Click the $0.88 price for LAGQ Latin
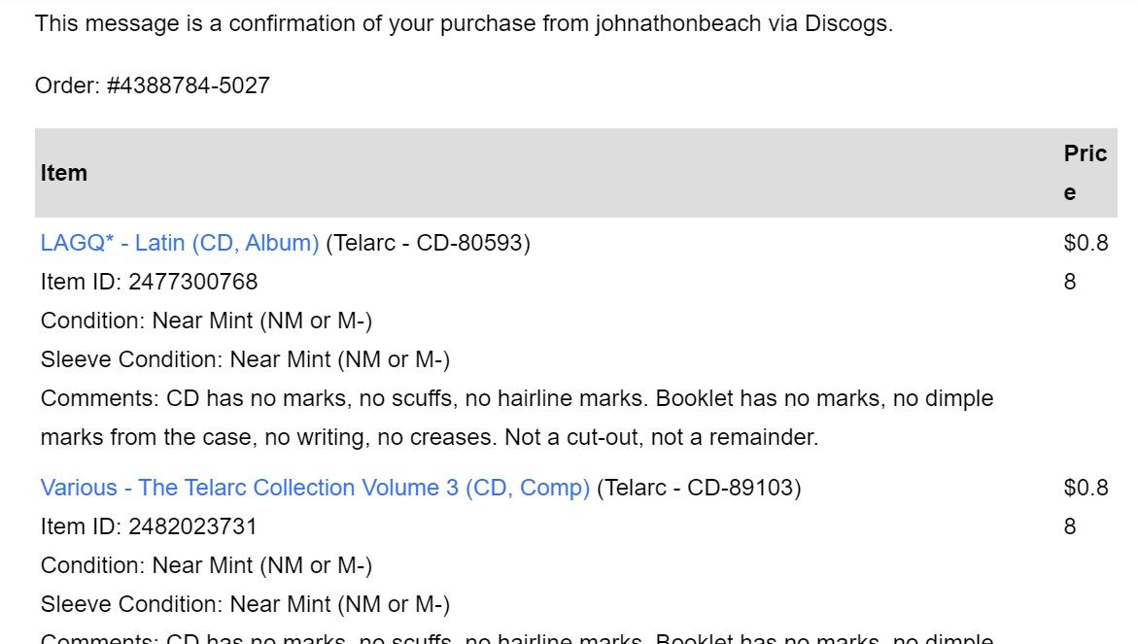Viewport: 1138px width, 644px height. tap(1086, 262)
